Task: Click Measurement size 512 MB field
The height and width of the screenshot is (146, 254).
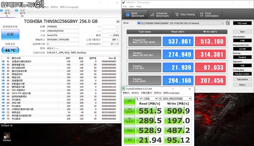Action: [x=242, y=49]
